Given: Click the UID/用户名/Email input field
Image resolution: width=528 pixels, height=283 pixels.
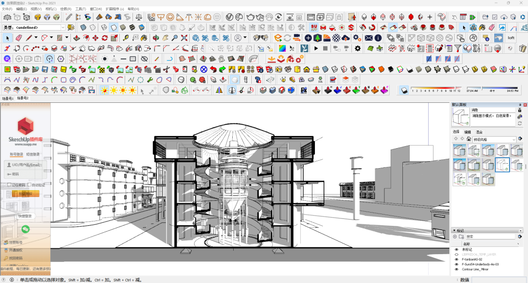Looking at the screenshot, I should [25, 165].
